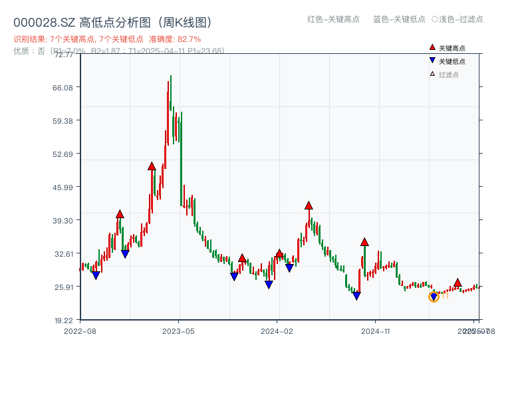Click the blue 关键低点 triangle legend icon
Viewport: 532px width, 399px height.
tap(431, 59)
